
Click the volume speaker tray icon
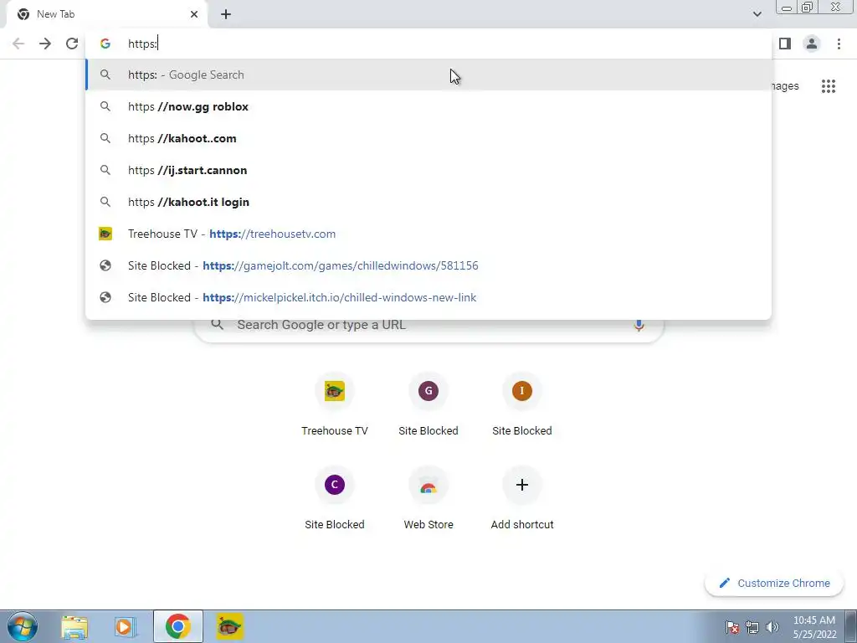772,627
